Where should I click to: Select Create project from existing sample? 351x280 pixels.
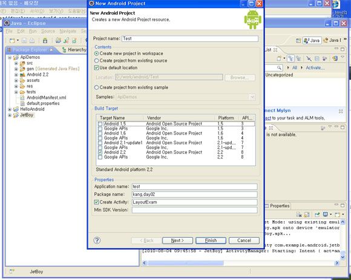tap(96, 87)
